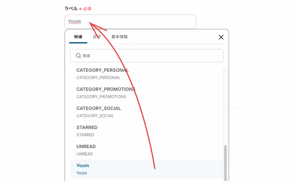Click the candidate list scrollbar thumb
Viewport: 296px width, 181px height.
[x=225, y=163]
